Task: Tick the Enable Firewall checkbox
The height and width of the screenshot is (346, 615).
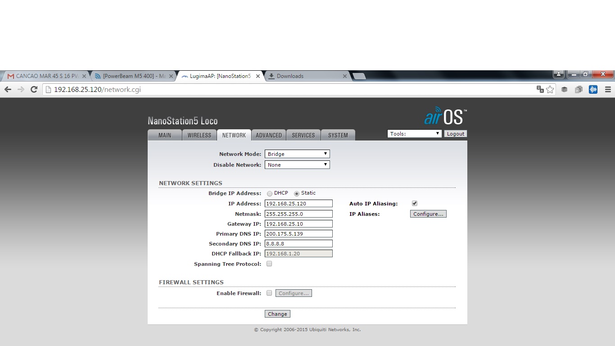Action: pos(269,293)
